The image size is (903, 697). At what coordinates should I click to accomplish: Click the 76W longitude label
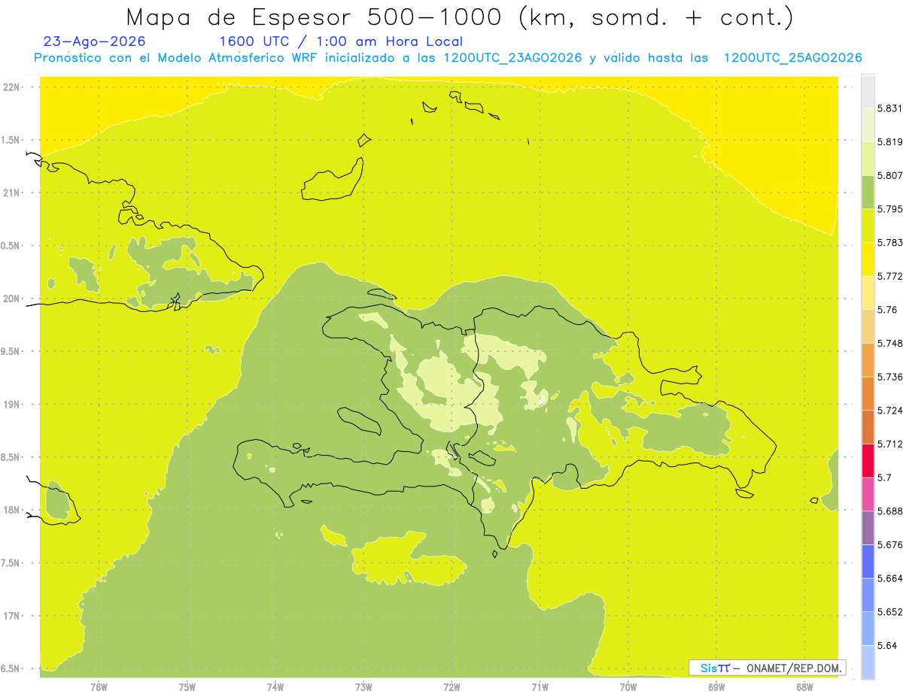pyautogui.click(x=99, y=687)
